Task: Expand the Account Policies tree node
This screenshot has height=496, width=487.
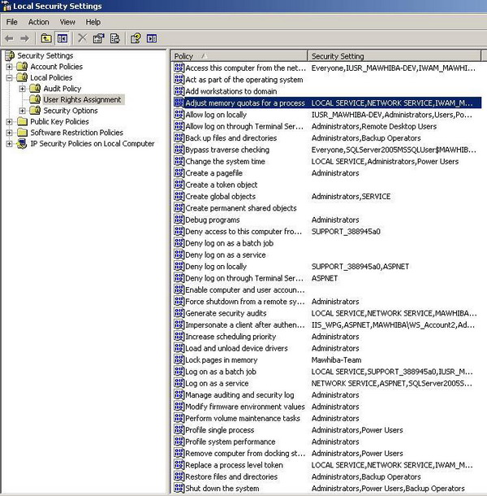Action: tap(10, 67)
